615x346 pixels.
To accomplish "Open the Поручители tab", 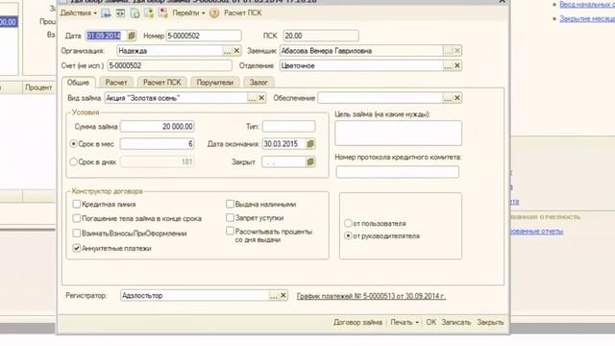I will point(215,83).
